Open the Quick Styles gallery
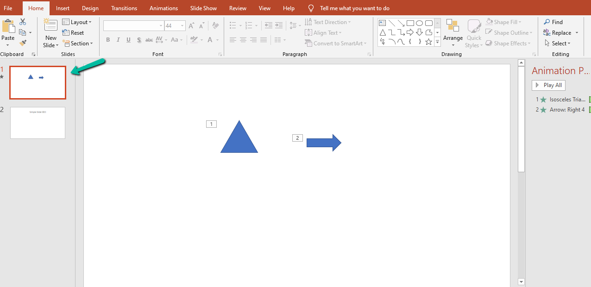This screenshot has width=591, height=287. point(474,32)
